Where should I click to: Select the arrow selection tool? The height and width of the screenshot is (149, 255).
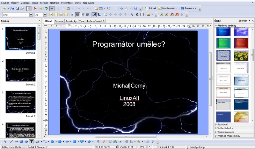(x=5, y=142)
